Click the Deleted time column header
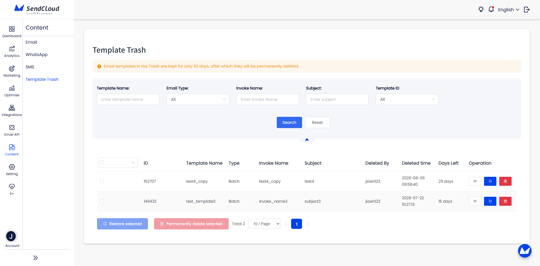The image size is (540, 266). pos(416,163)
